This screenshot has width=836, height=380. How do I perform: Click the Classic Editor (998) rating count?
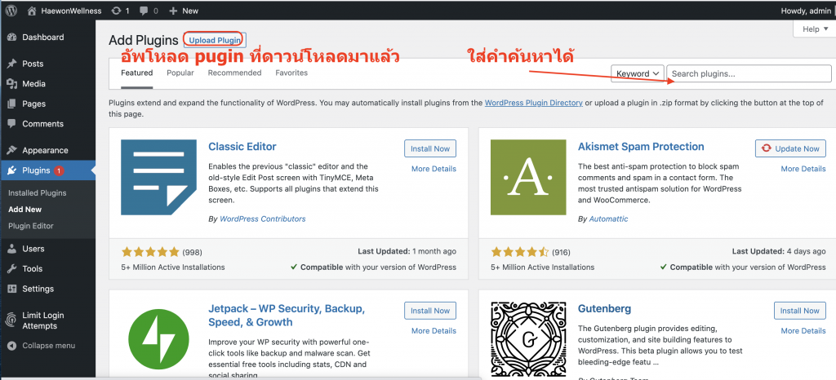(x=192, y=252)
